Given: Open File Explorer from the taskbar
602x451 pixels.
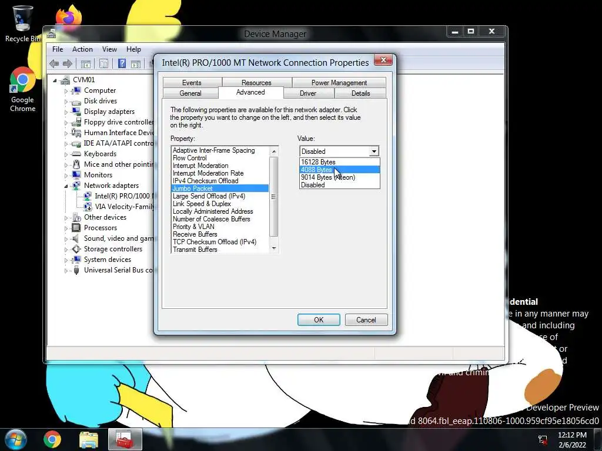Looking at the screenshot, I should [89, 439].
